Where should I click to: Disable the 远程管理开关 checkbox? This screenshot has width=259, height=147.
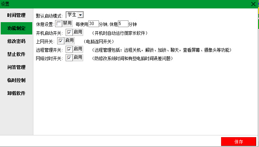point(69,49)
